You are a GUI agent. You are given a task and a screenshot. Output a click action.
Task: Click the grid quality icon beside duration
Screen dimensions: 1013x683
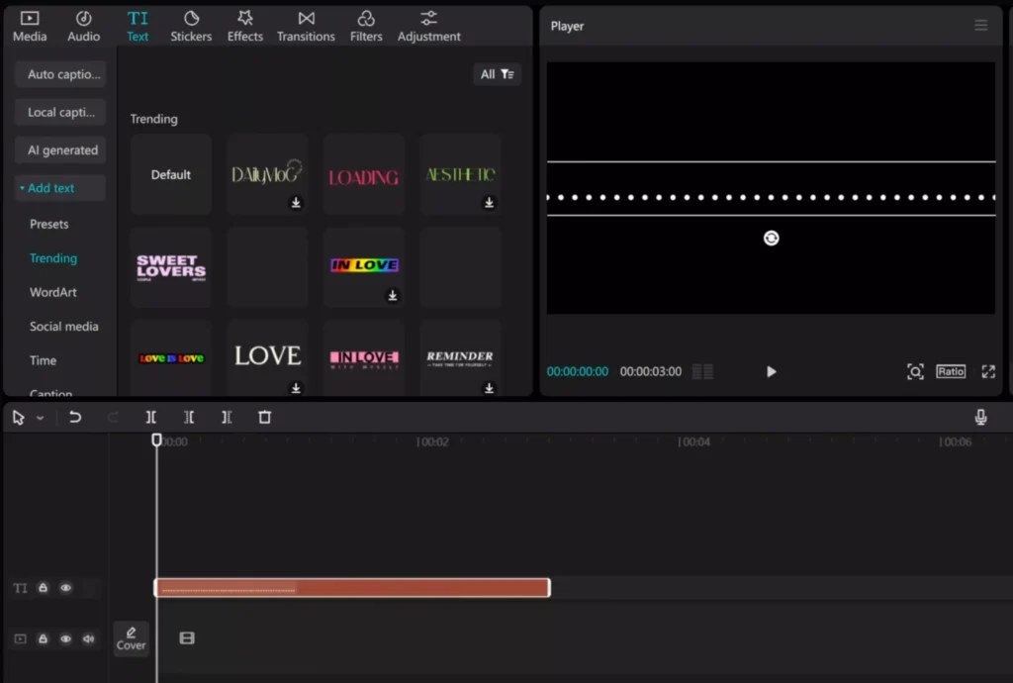point(703,371)
